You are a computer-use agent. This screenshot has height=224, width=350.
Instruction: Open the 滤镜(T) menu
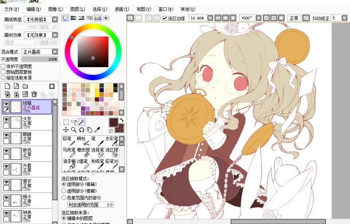122,9
